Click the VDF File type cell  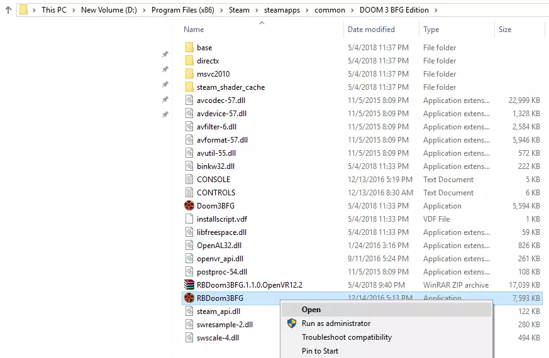pyautogui.click(x=436, y=219)
